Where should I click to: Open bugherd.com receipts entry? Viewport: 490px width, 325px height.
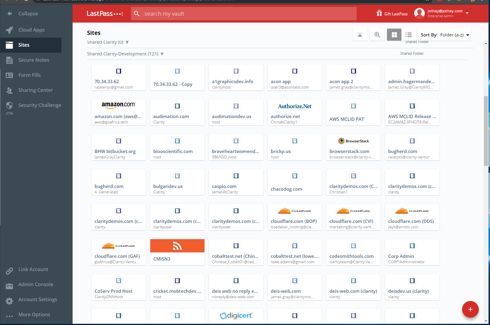412,147
